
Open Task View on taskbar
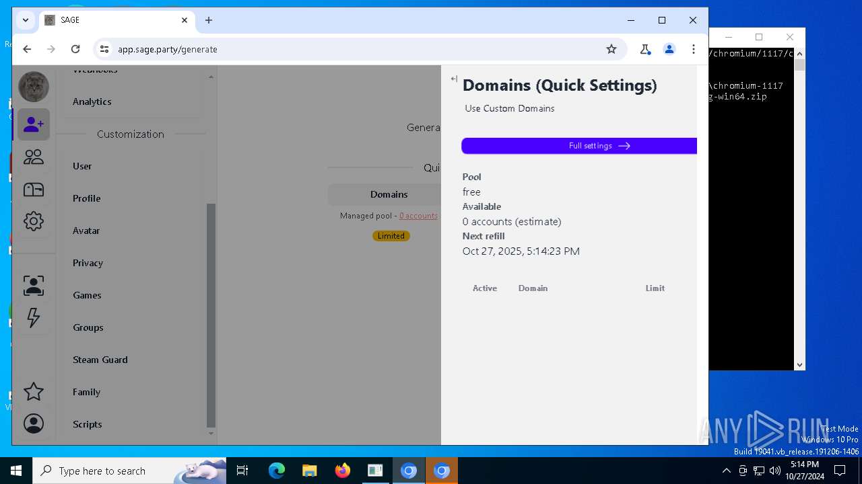click(242, 471)
